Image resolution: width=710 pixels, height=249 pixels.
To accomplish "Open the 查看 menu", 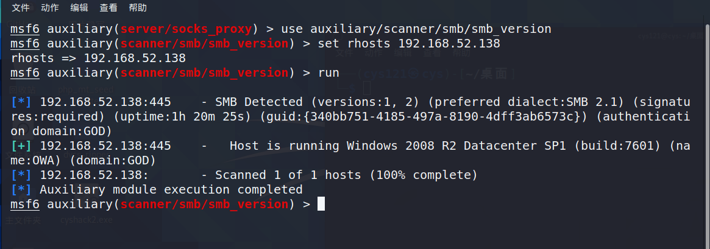I will tap(108, 8).
